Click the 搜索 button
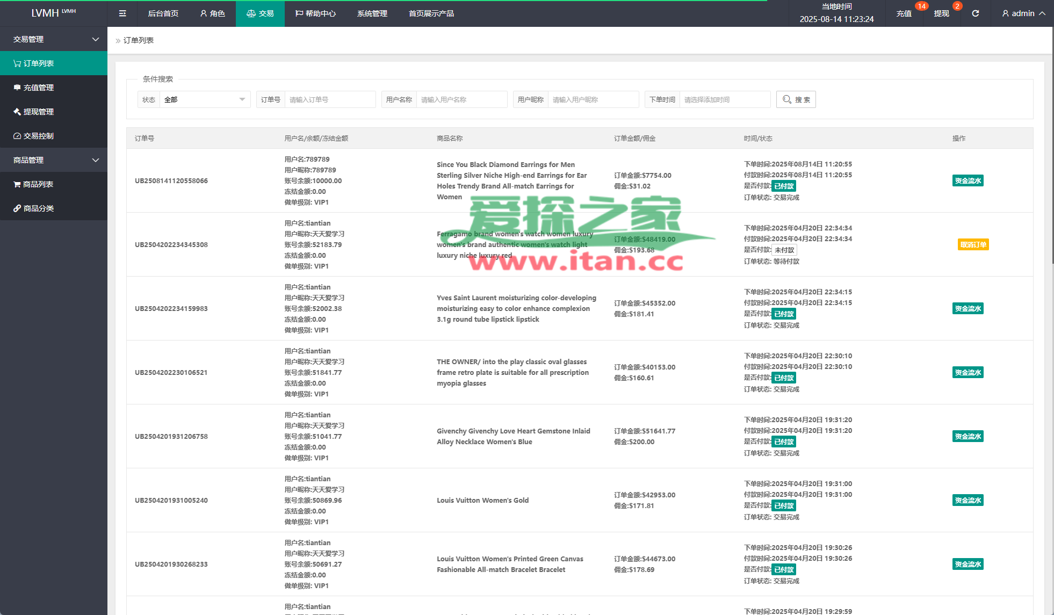 point(796,99)
